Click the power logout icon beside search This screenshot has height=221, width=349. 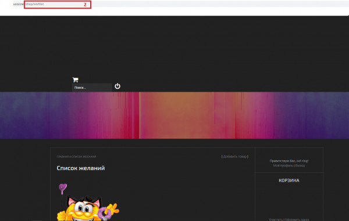117,86
